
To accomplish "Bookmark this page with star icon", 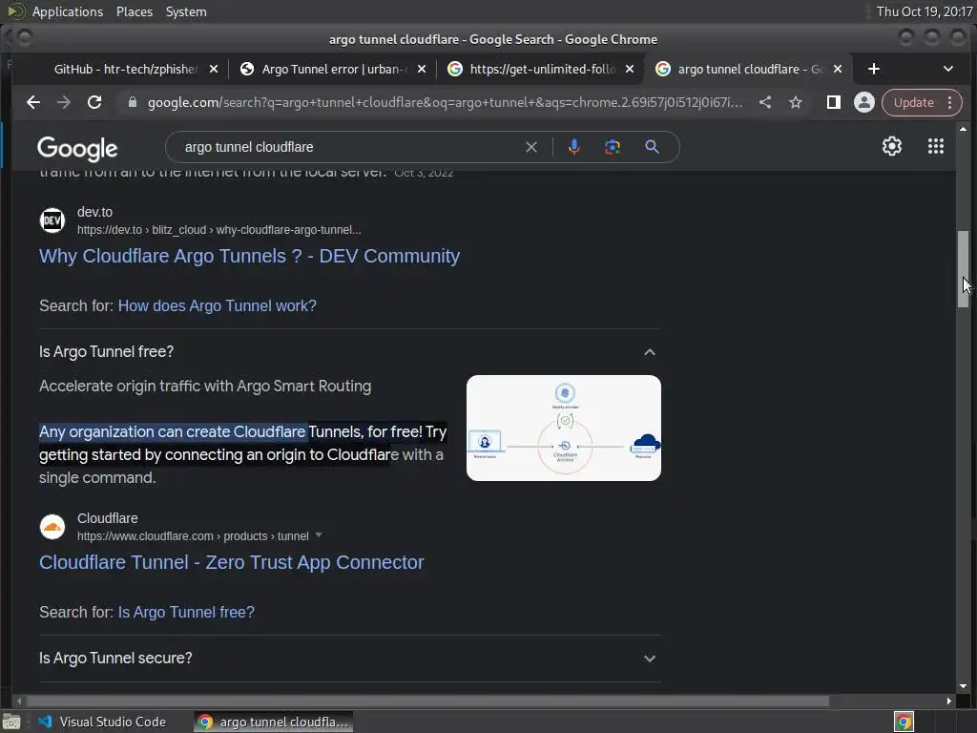I will (x=796, y=102).
